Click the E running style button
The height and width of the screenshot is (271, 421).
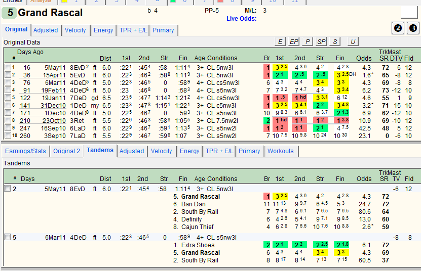pyautogui.click(x=280, y=42)
